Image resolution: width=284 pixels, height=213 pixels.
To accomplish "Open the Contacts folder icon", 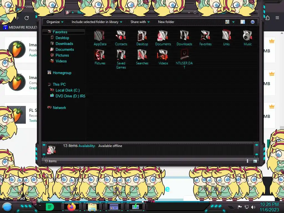I will click(x=121, y=38).
